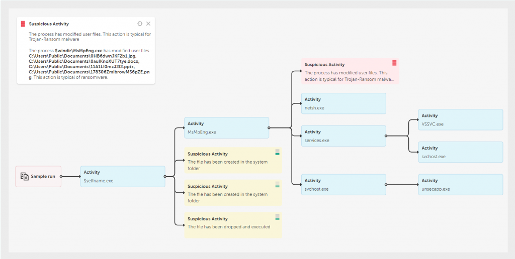Click the target icon in the popup header
515x259 pixels.
[140, 24]
